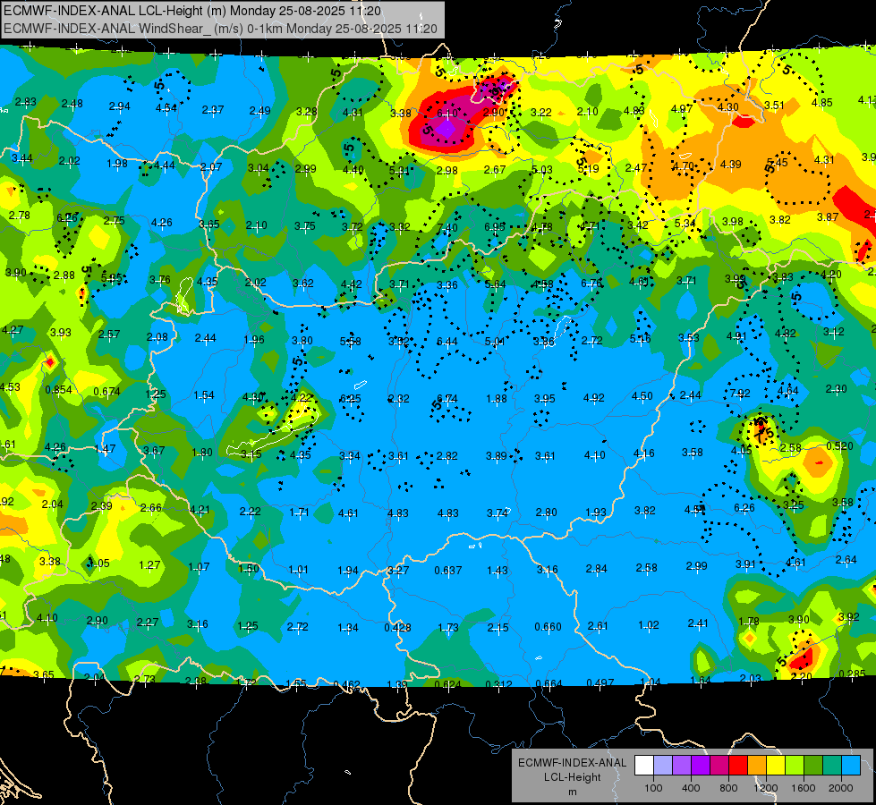Click the legend tick label 100
This screenshot has width=876, height=805.
tap(653, 788)
